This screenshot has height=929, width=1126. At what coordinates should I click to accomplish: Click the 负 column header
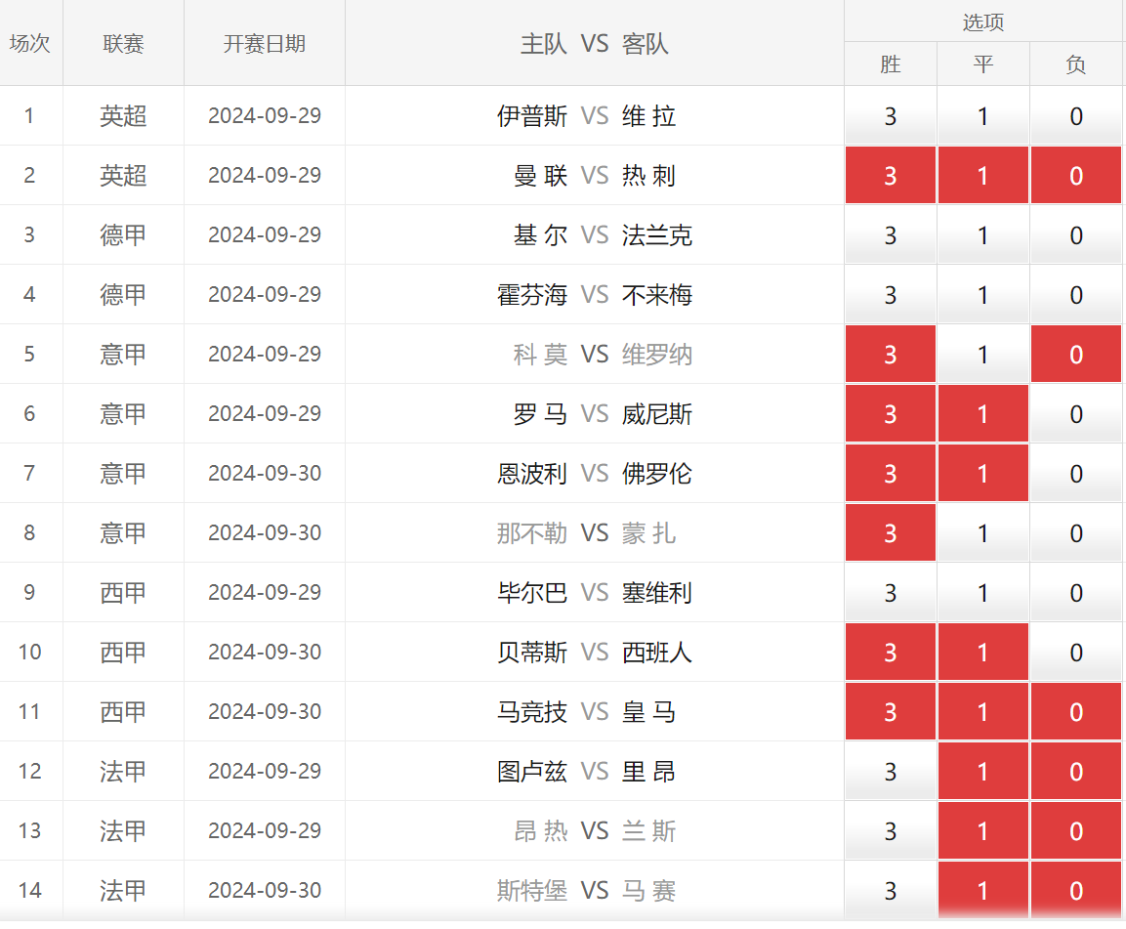(1076, 64)
